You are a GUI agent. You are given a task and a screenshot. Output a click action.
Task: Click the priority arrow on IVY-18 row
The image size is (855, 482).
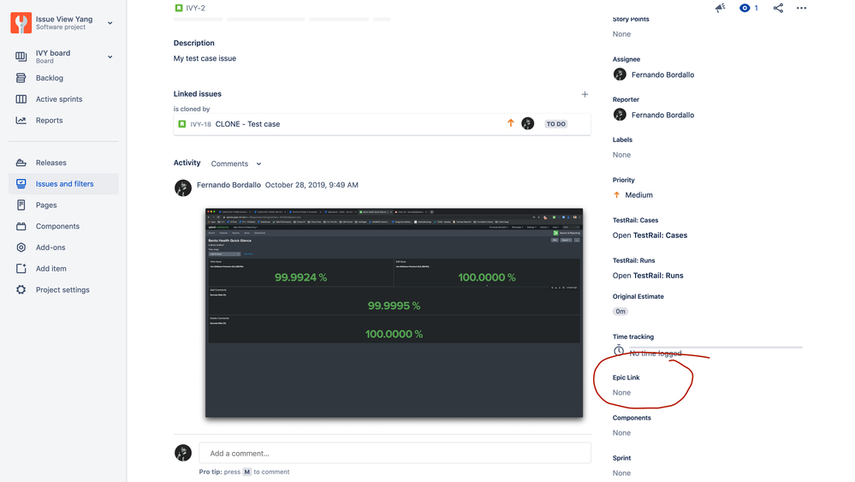510,123
